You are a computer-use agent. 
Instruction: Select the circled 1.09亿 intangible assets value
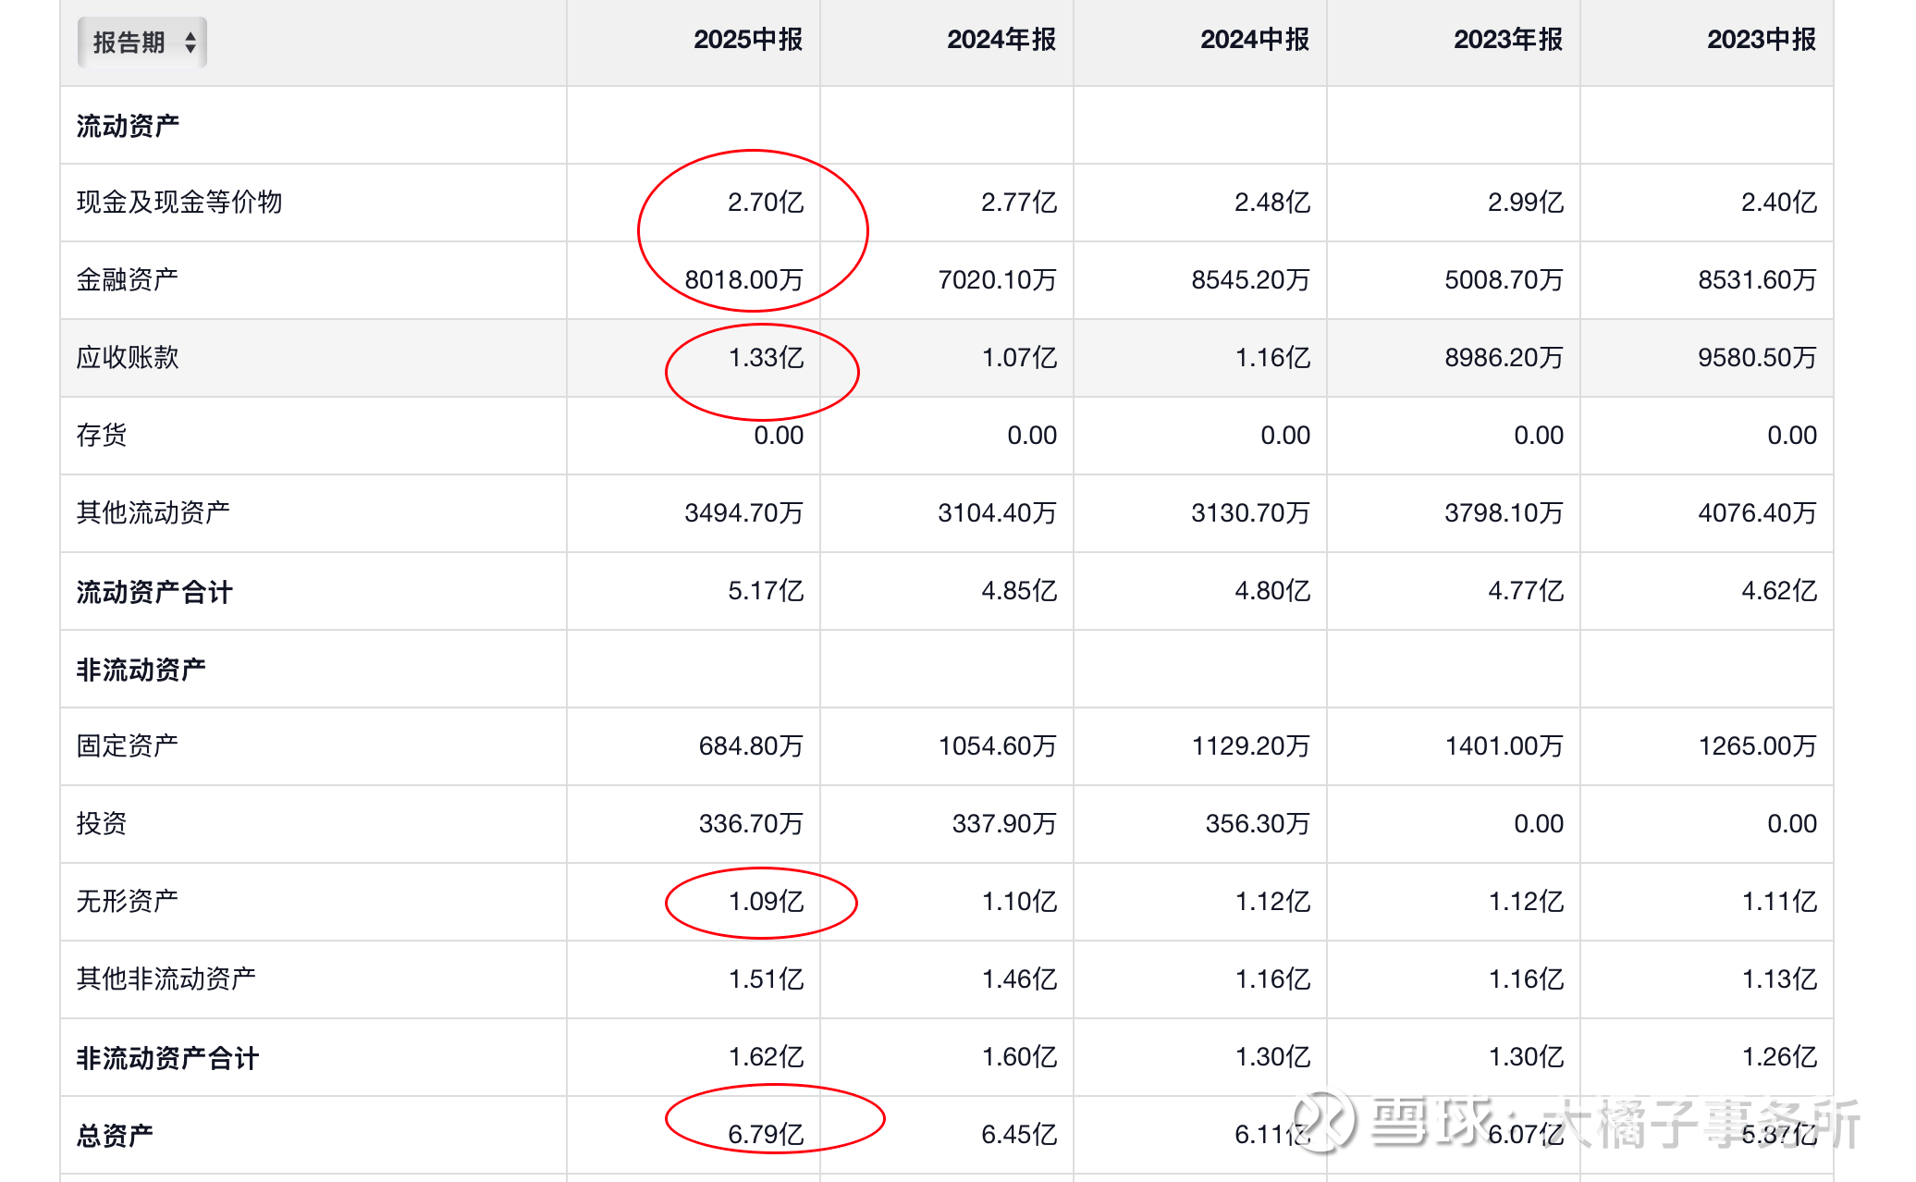click(x=766, y=902)
